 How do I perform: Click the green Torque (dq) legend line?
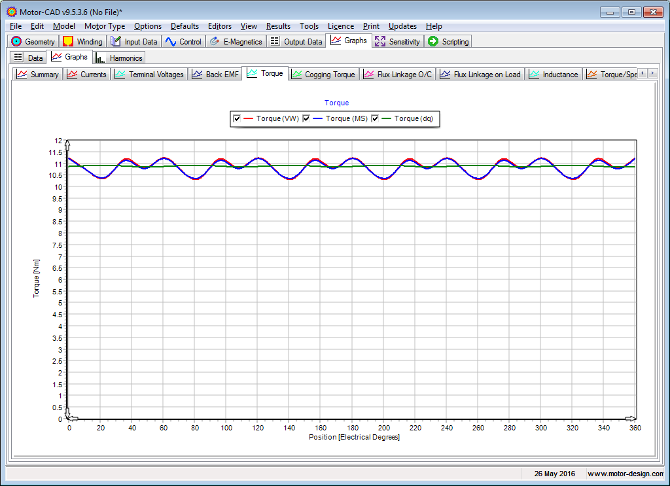386,119
